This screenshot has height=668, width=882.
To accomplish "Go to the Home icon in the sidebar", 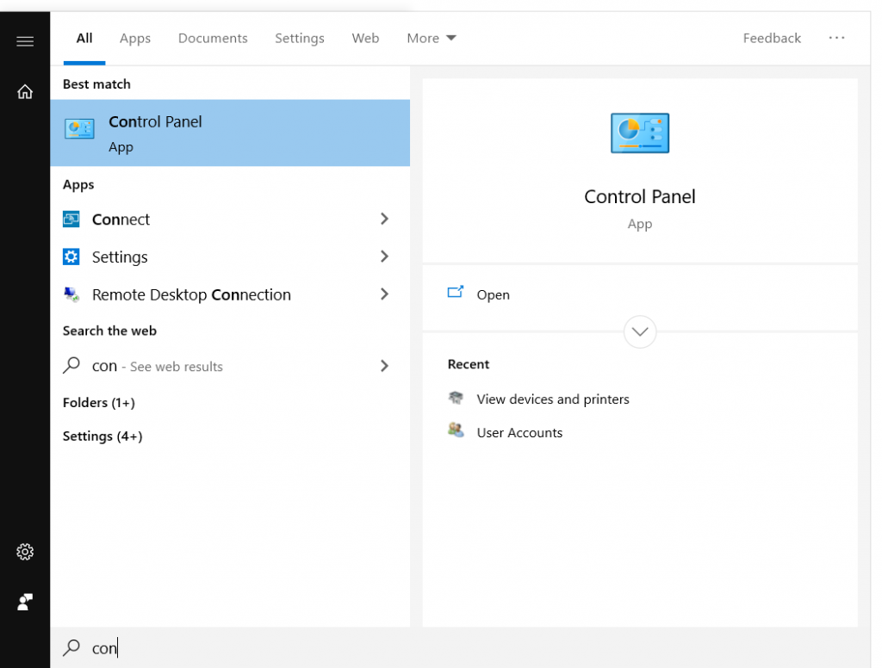I will (x=25, y=91).
